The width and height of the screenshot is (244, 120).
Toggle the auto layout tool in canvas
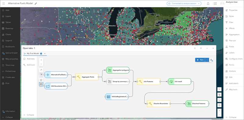point(41,80)
